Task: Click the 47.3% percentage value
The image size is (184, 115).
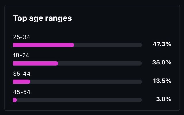Action: [162, 44]
